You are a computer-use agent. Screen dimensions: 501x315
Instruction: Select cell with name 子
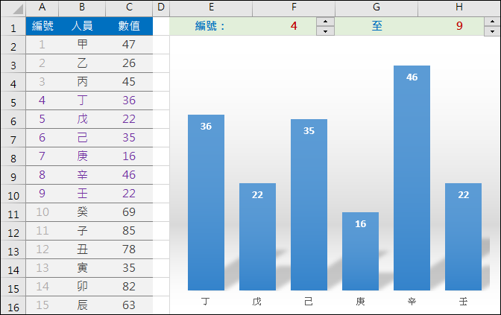(82, 231)
